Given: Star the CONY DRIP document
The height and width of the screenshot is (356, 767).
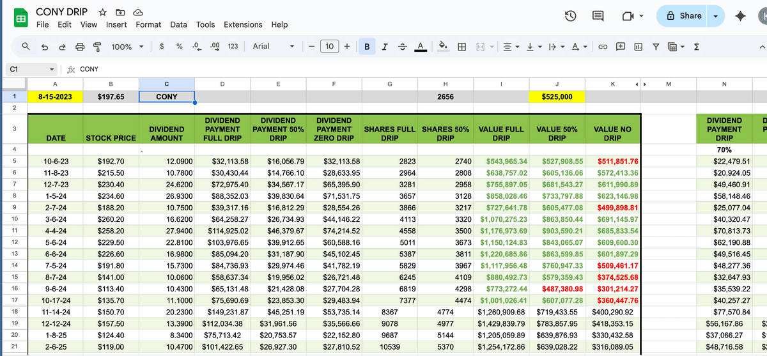Looking at the screenshot, I should (x=103, y=12).
